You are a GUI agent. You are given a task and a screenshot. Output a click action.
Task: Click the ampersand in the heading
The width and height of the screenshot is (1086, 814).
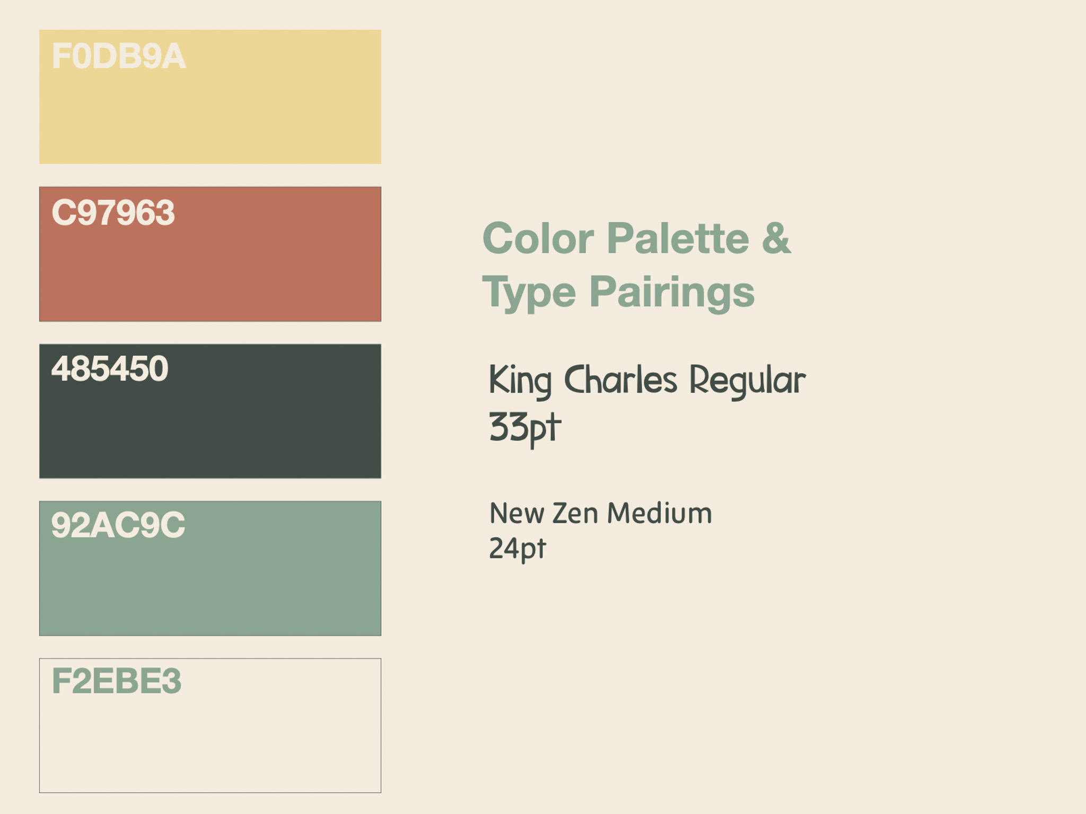point(776,238)
